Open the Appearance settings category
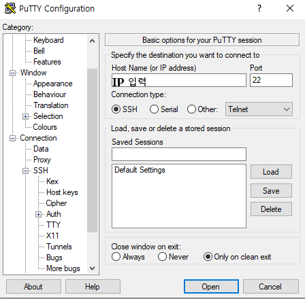Viewport: 305px width, 299px height. 53,84
